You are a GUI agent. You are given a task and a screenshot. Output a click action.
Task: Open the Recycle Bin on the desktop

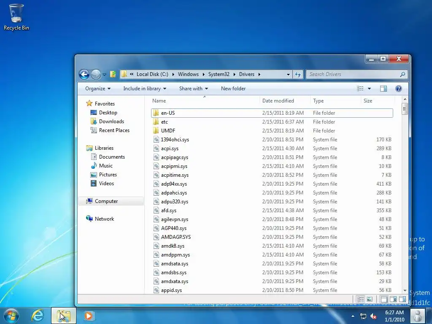pyautogui.click(x=16, y=16)
